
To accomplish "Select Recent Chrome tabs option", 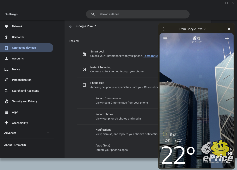I will tap(117, 101).
